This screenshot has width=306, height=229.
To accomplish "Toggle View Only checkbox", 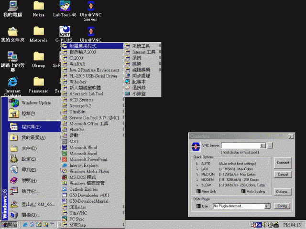I will point(198,191).
